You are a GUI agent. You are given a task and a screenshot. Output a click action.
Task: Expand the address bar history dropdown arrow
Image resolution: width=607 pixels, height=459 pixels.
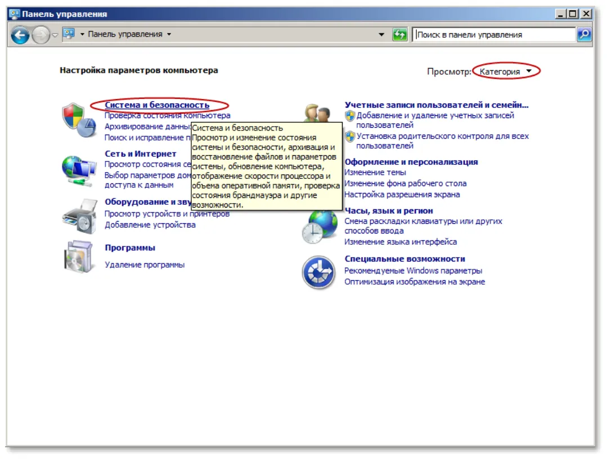[381, 34]
